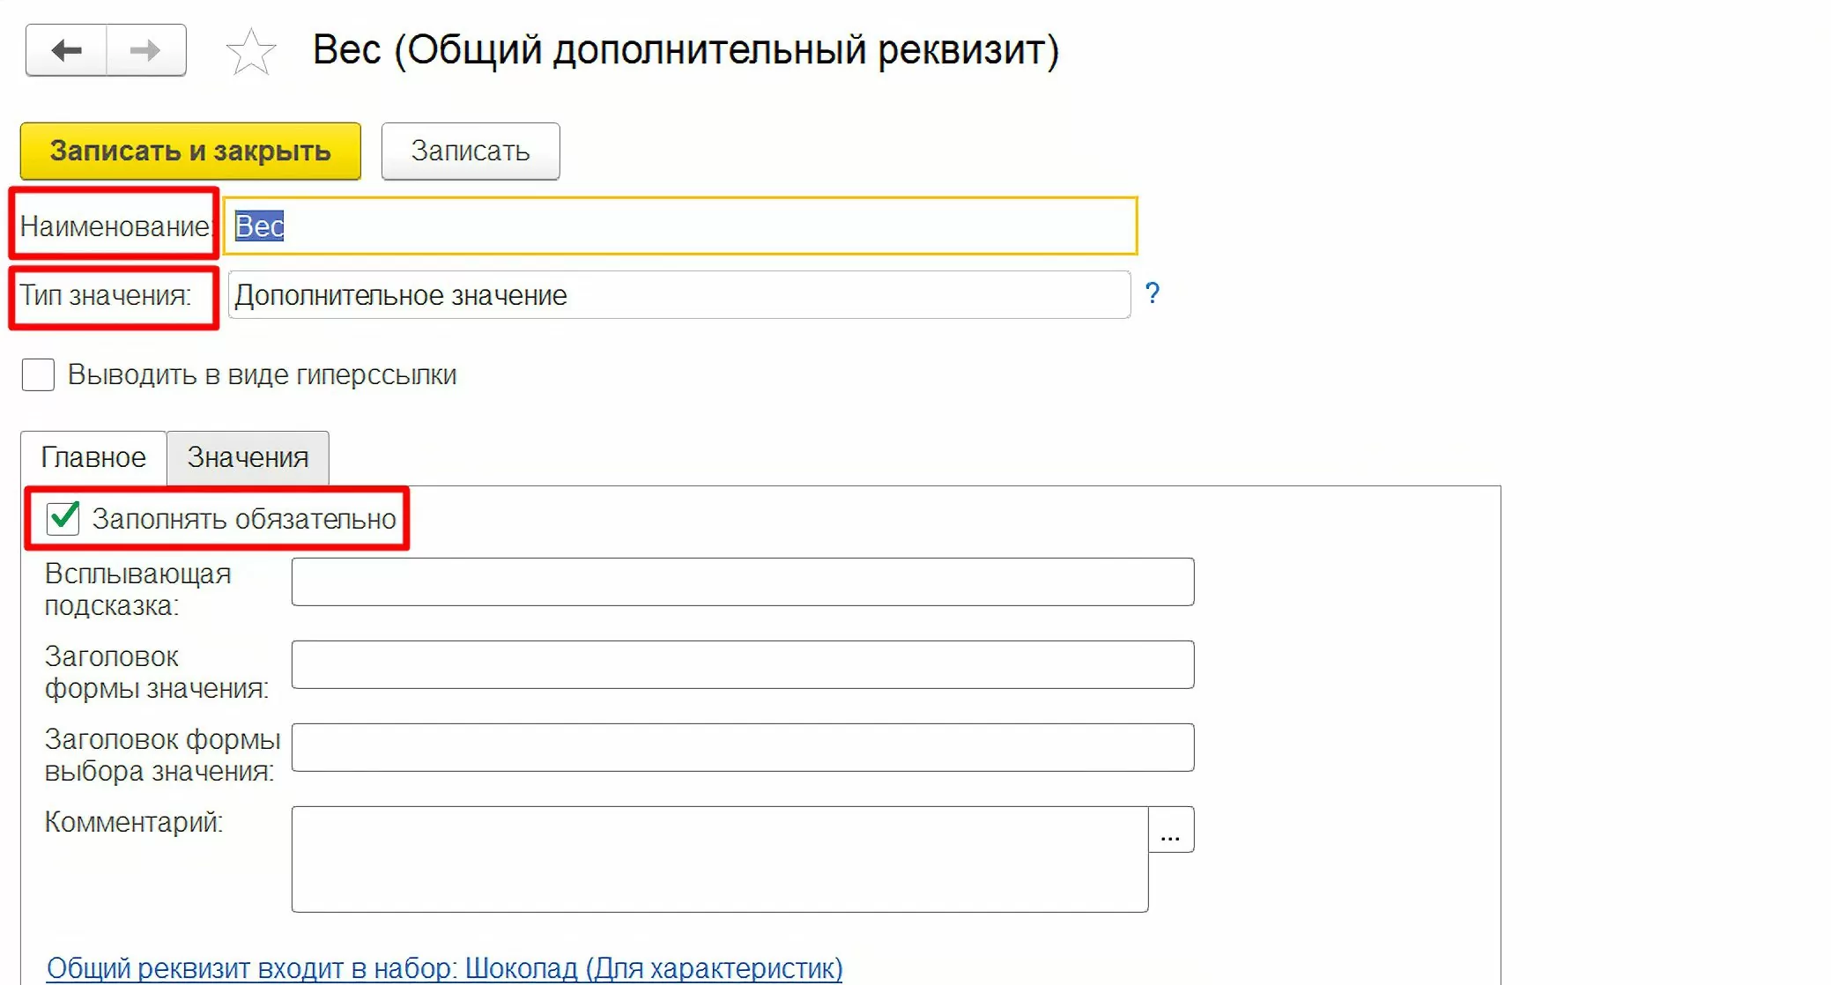The image size is (1831, 985).
Task: Open help via the blue question mark
Action: [x=1152, y=293]
